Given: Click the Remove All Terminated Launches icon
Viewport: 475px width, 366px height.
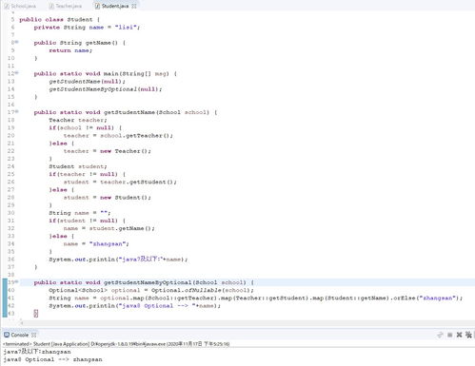Looking at the screenshot, I should (x=468, y=335).
